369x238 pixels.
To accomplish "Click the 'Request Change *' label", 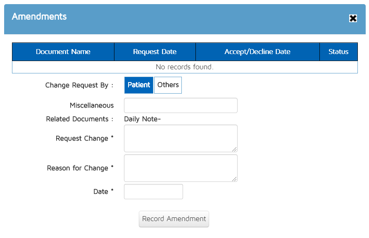I will 84,139.
